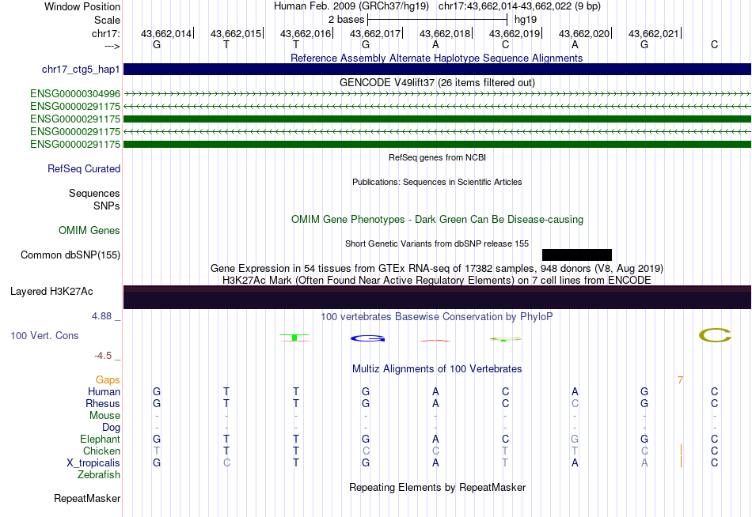Click the 2 bases scale bar
The height and width of the screenshot is (517, 752).
437,20
